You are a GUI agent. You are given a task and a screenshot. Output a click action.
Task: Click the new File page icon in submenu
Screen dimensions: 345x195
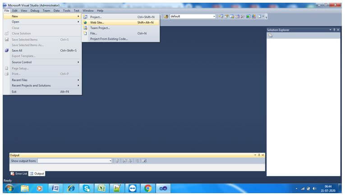[x=85, y=33]
